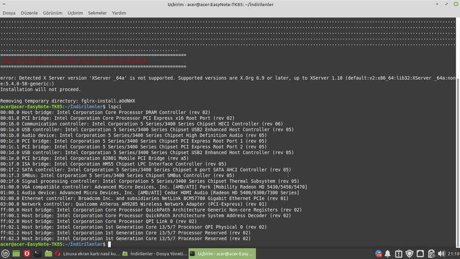Click the 'Installation will not proceed.' line
Screen dimensions: 460x259
(x=40, y=89)
